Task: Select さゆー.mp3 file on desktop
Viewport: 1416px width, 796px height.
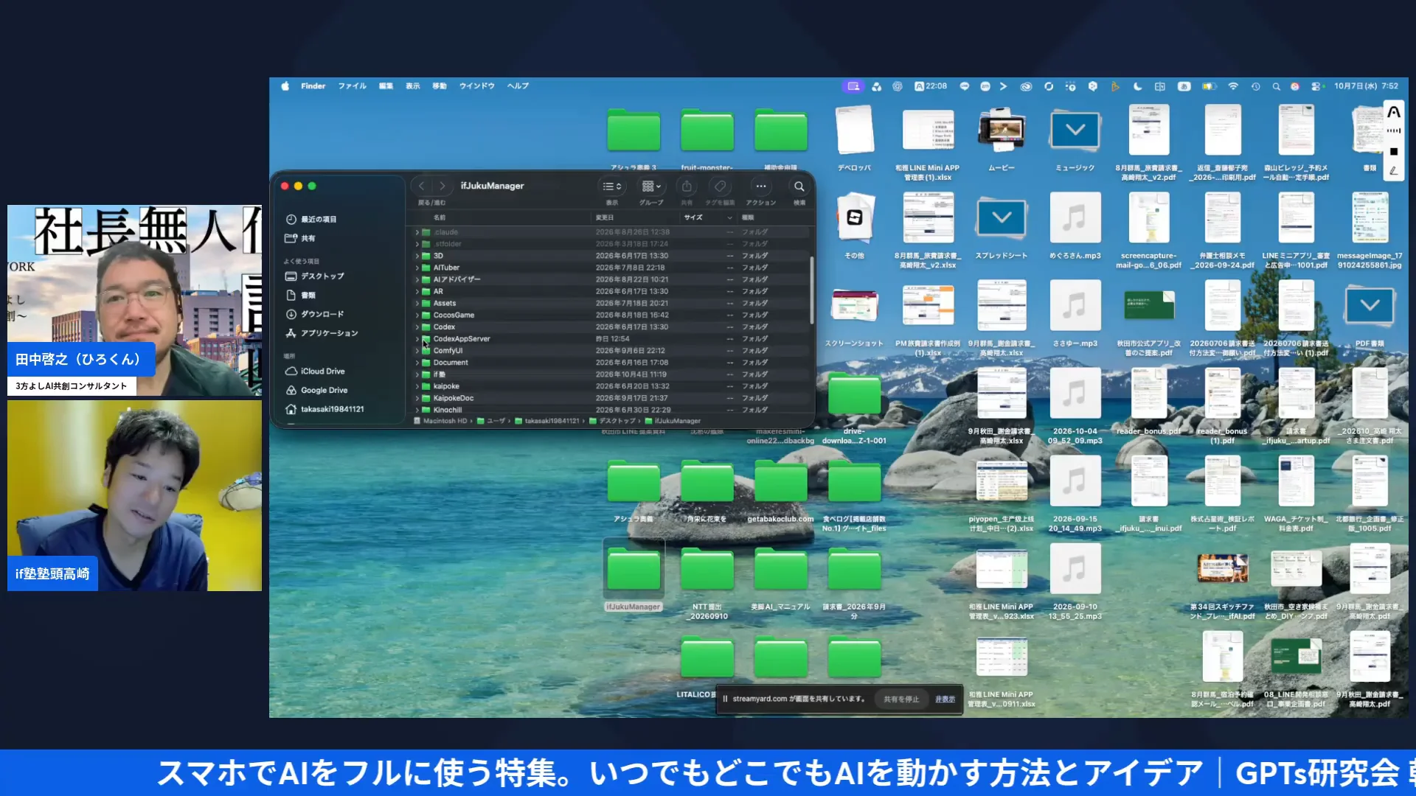Action: coord(1075,313)
